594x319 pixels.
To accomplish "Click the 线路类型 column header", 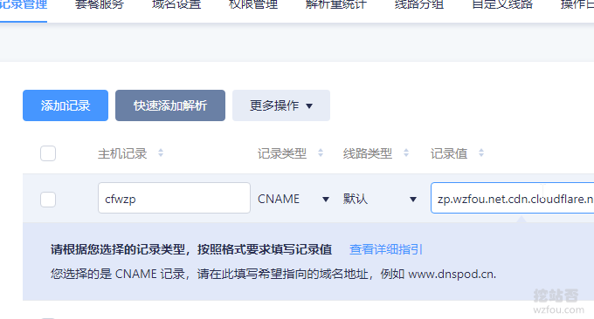I will point(368,153).
